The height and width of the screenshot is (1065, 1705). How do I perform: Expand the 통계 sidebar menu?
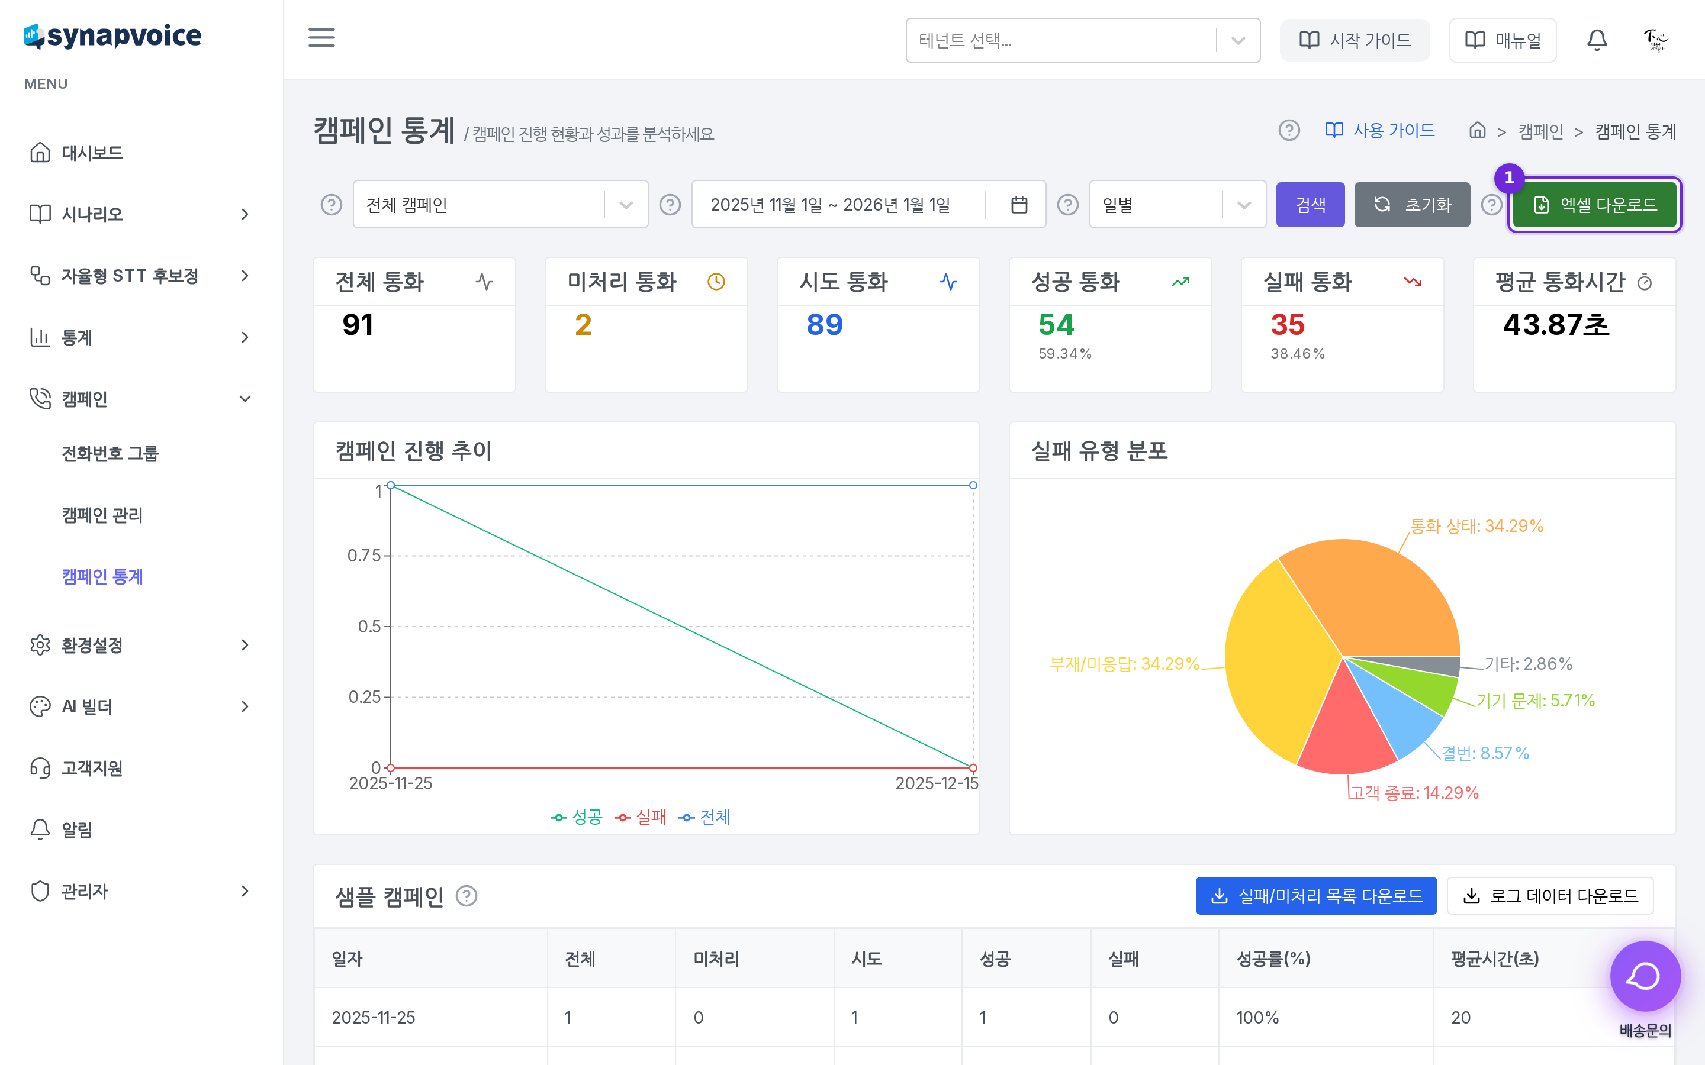coord(141,337)
